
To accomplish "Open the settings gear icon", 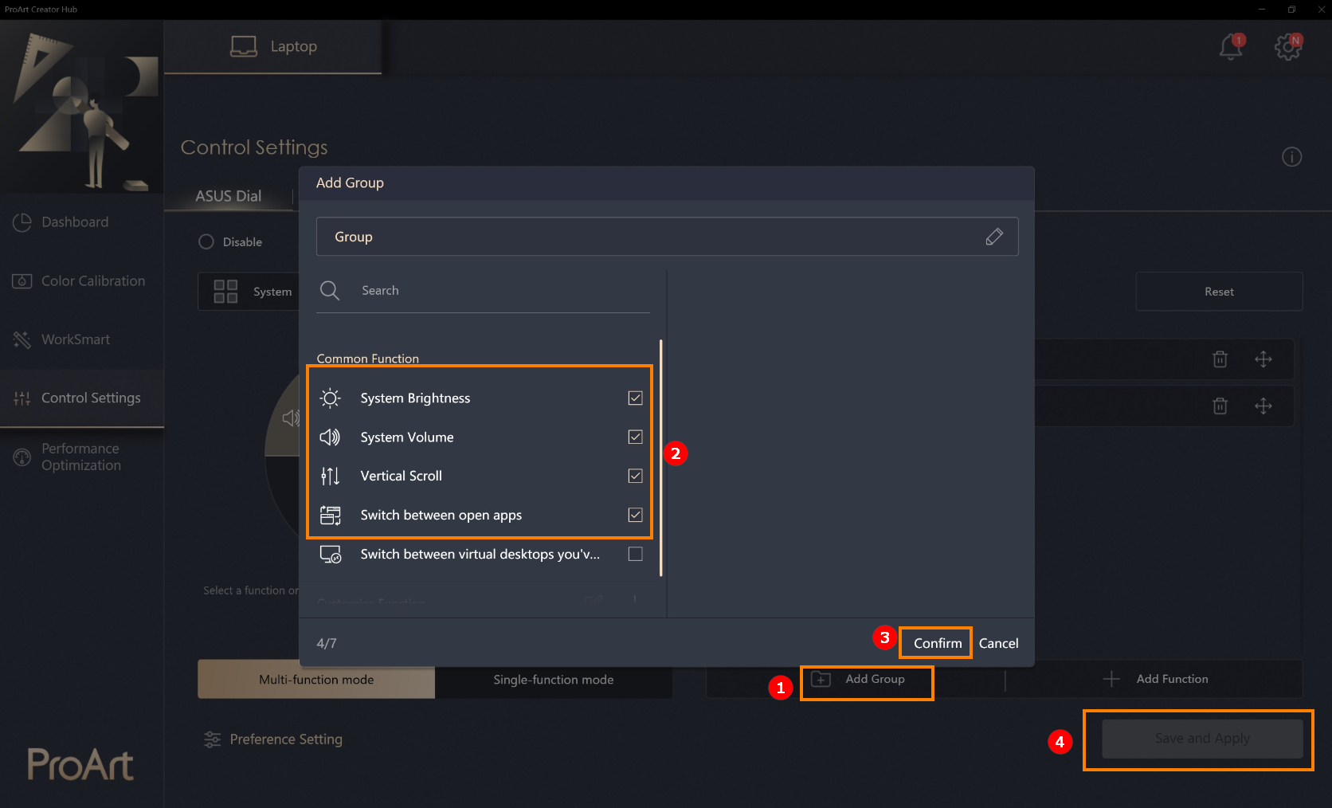I will (x=1287, y=47).
